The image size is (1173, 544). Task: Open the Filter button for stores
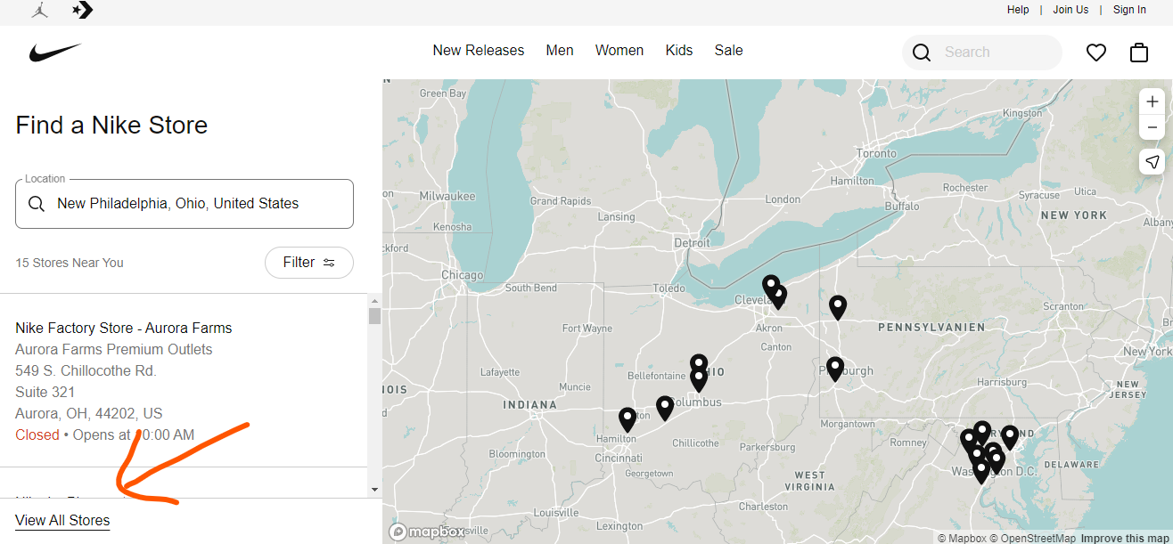309,263
